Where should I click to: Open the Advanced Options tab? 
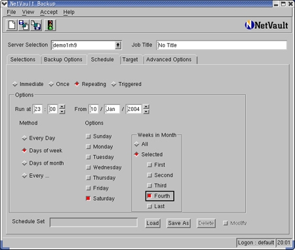[x=169, y=60]
